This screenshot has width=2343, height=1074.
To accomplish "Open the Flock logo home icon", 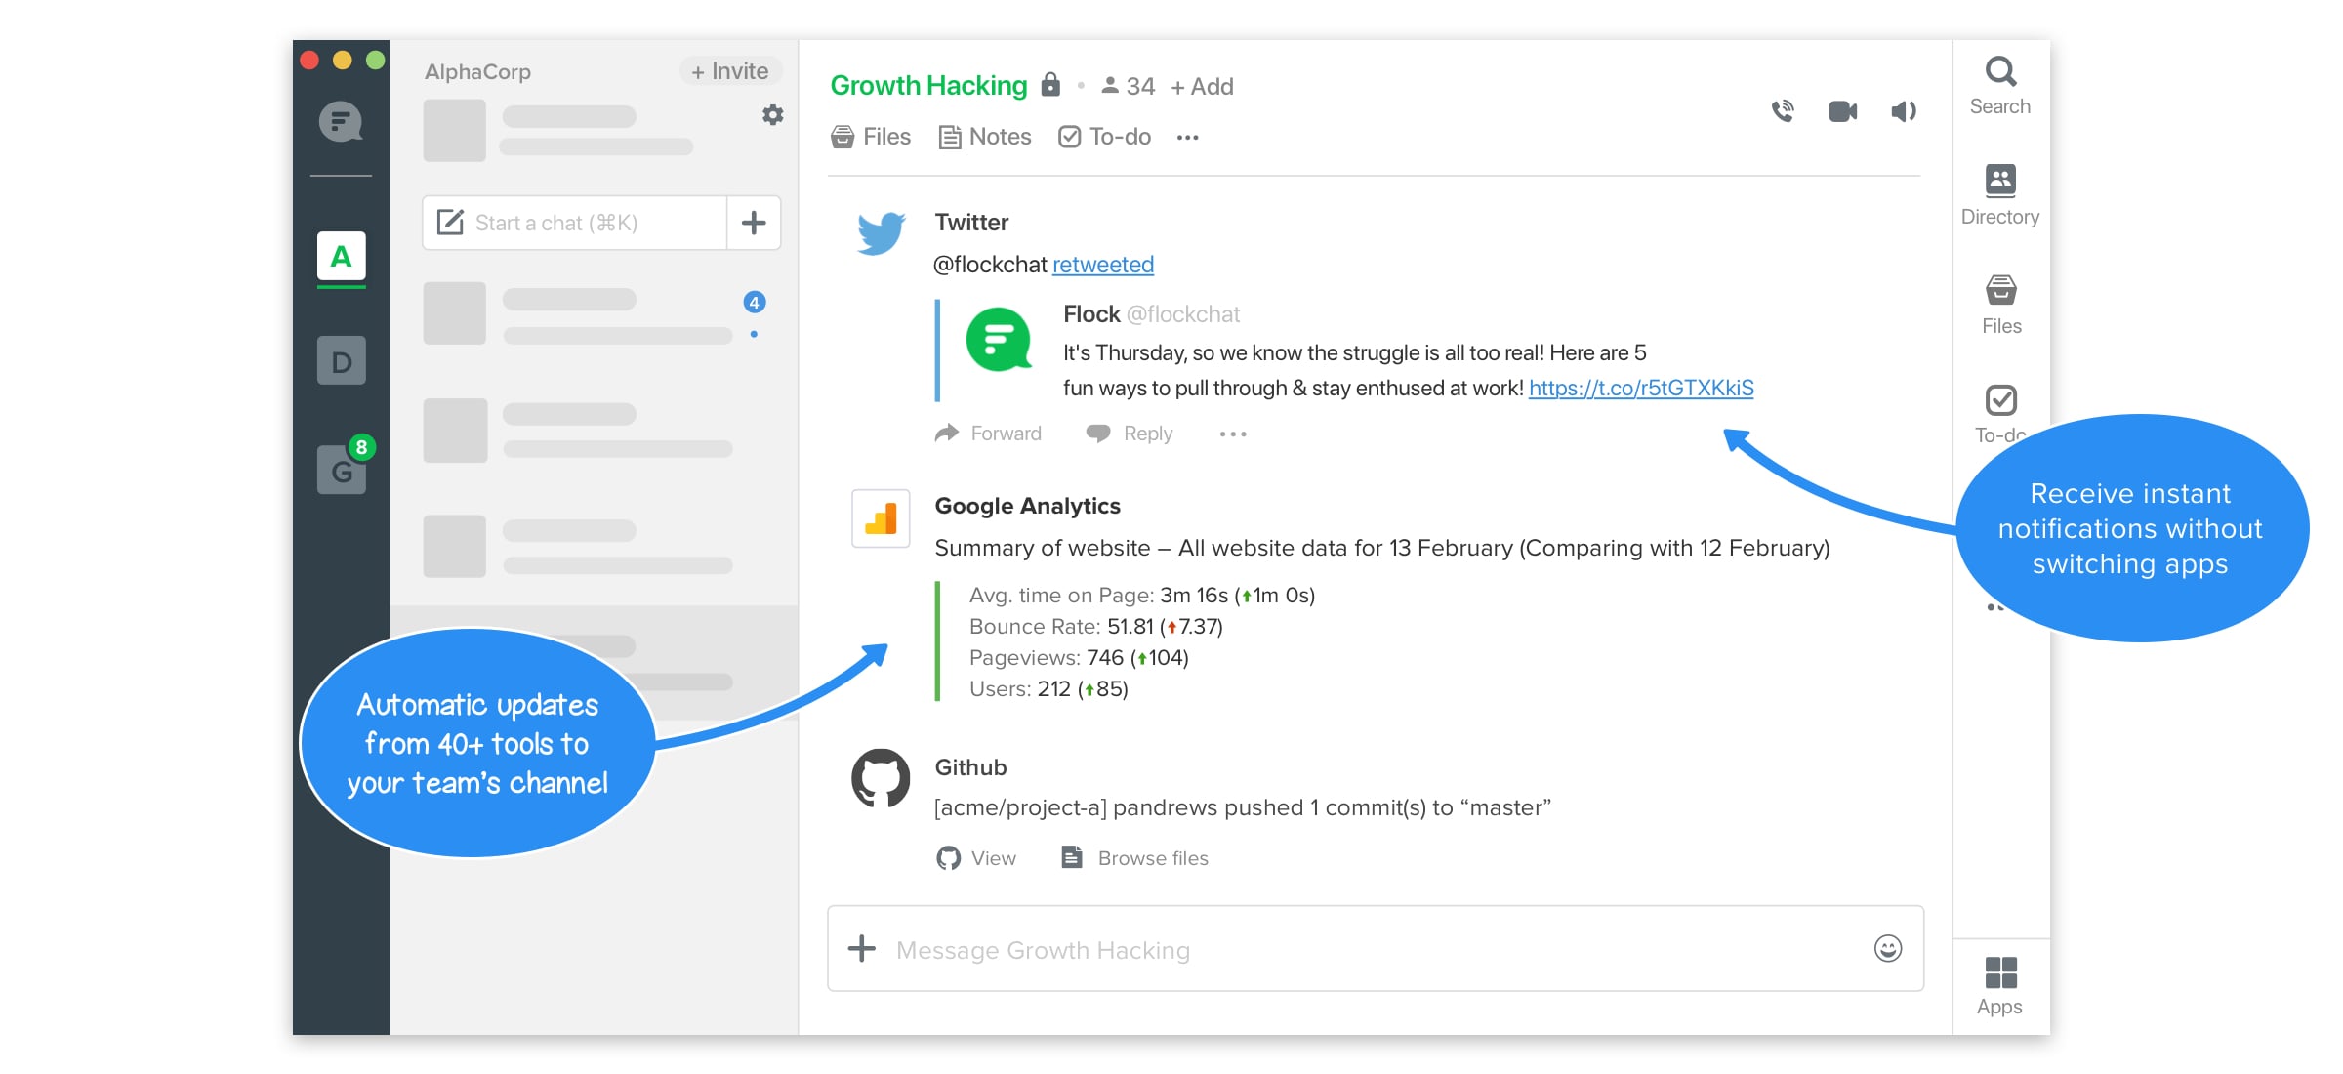I will coord(341,122).
